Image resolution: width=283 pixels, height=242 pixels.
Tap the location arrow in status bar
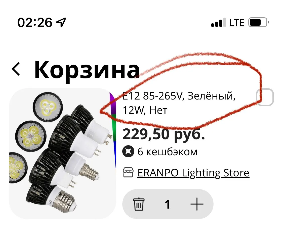point(61,22)
